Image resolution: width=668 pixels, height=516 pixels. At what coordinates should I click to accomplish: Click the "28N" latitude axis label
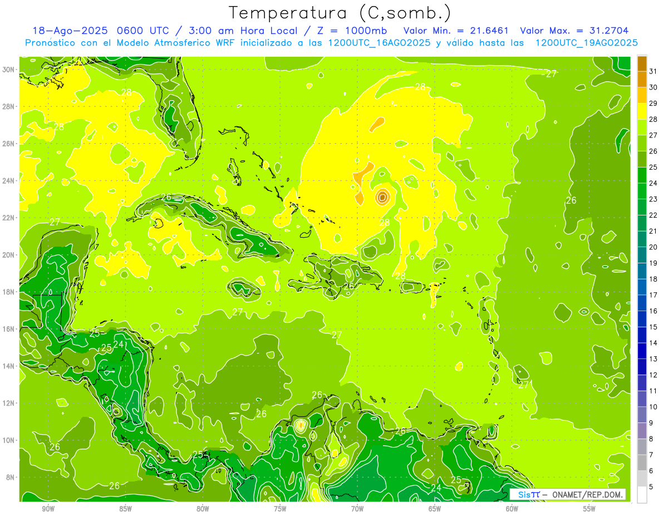coord(9,106)
